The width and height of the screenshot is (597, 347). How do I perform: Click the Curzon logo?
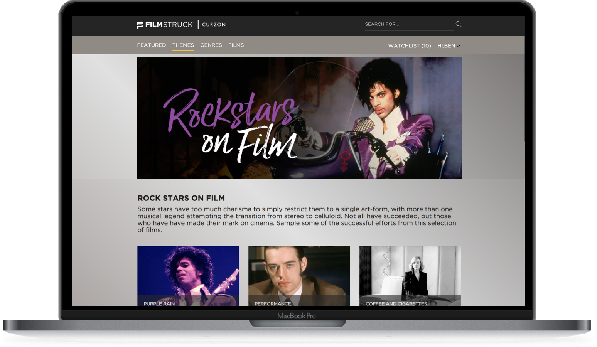tap(214, 25)
